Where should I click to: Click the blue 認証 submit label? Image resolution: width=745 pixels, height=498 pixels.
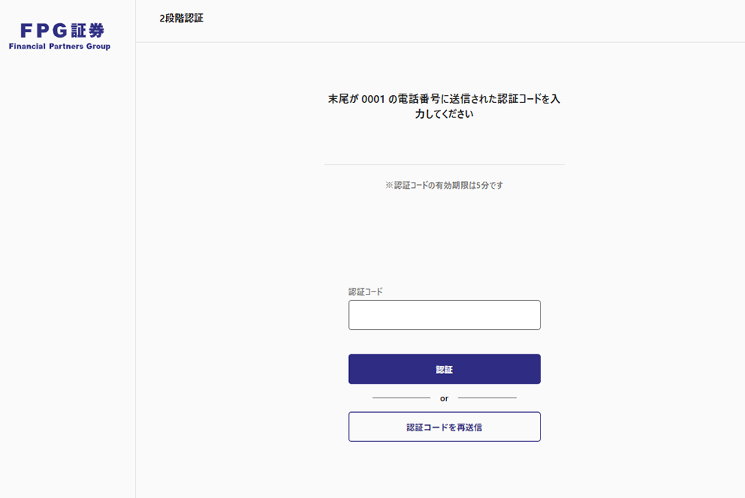pos(444,368)
